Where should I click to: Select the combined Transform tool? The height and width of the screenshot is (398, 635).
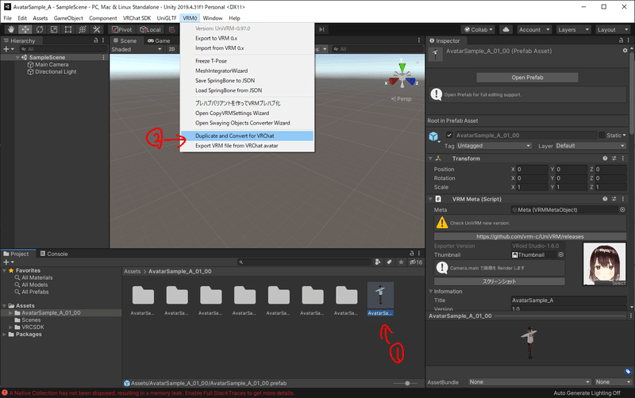pyautogui.click(x=83, y=29)
